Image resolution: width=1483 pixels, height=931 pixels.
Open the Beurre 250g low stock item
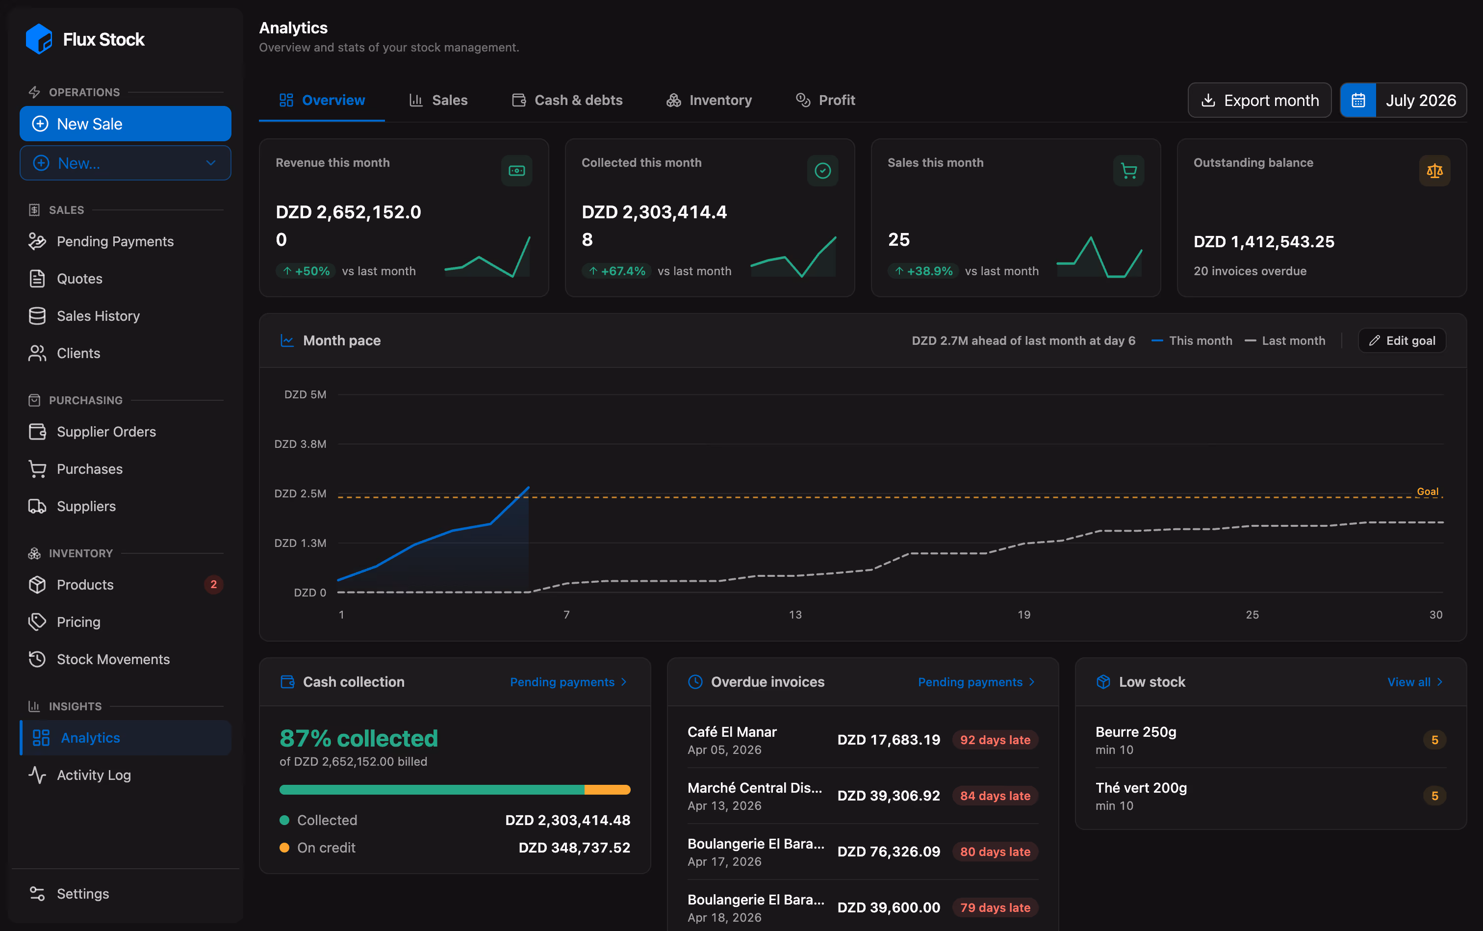click(x=1271, y=740)
